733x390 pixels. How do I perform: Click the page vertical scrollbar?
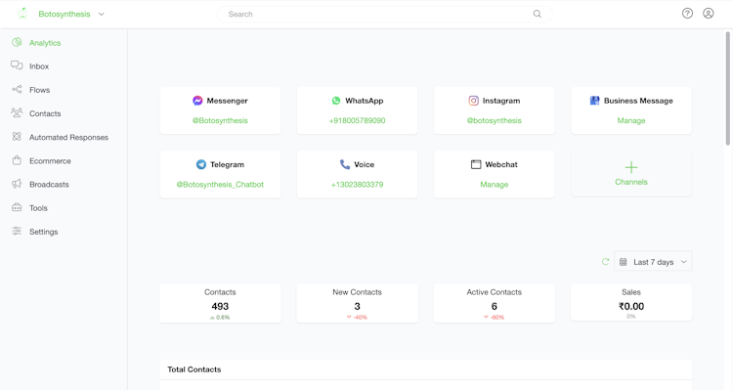pyautogui.click(x=728, y=88)
